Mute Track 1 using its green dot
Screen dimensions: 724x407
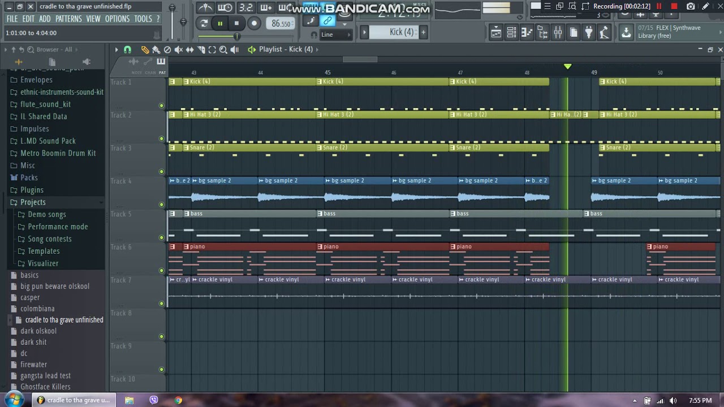[x=161, y=106]
